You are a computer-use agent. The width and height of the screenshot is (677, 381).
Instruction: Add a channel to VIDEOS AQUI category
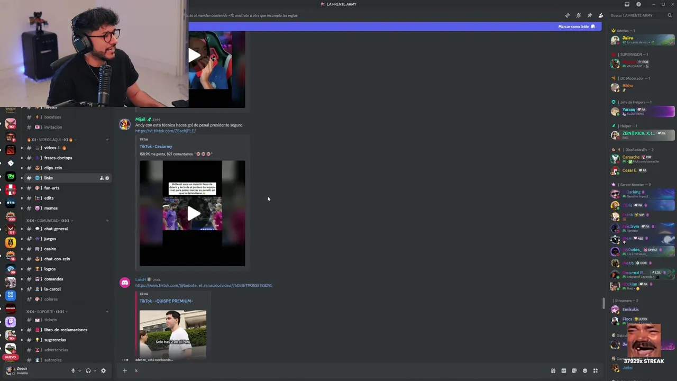pyautogui.click(x=107, y=140)
